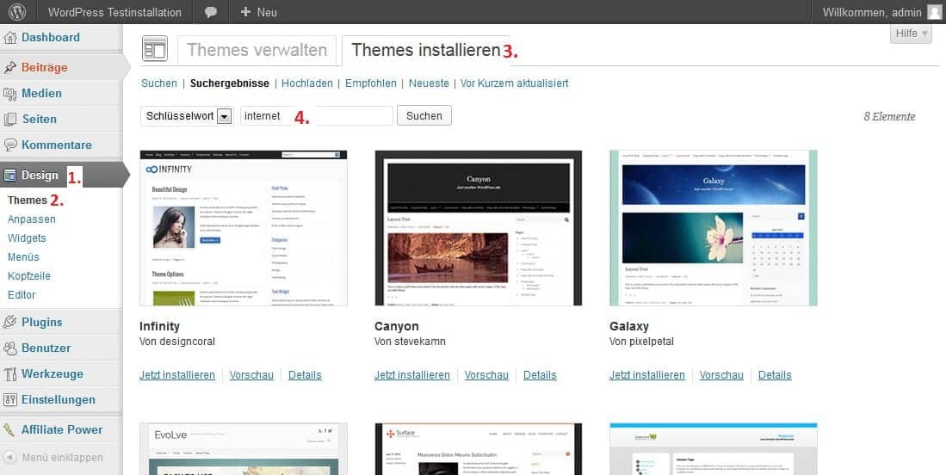Click the WordPress logo icon
946x475 pixels.
point(17,12)
